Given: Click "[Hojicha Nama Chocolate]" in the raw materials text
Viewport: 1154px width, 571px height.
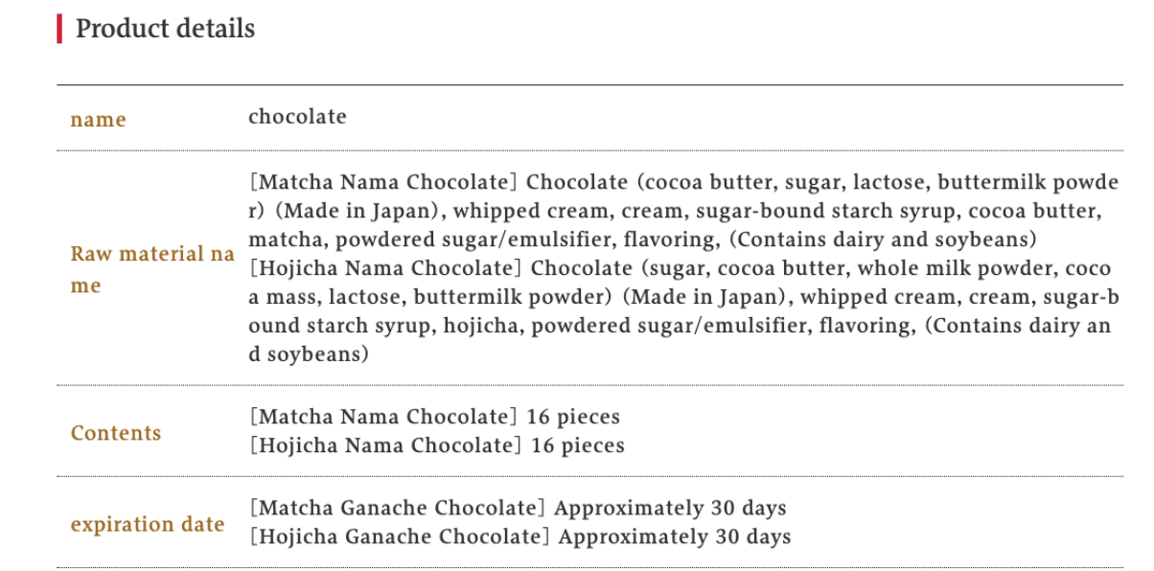Looking at the screenshot, I should tap(386, 268).
